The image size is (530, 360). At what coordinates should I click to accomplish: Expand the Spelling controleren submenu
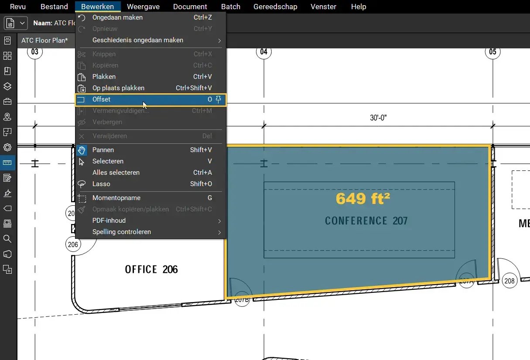[x=150, y=232]
